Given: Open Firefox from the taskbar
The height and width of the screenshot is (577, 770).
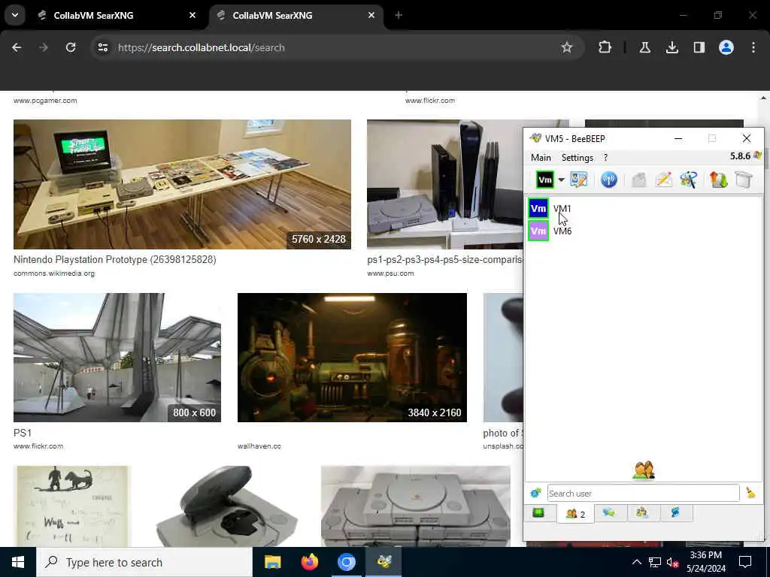Looking at the screenshot, I should tap(309, 562).
